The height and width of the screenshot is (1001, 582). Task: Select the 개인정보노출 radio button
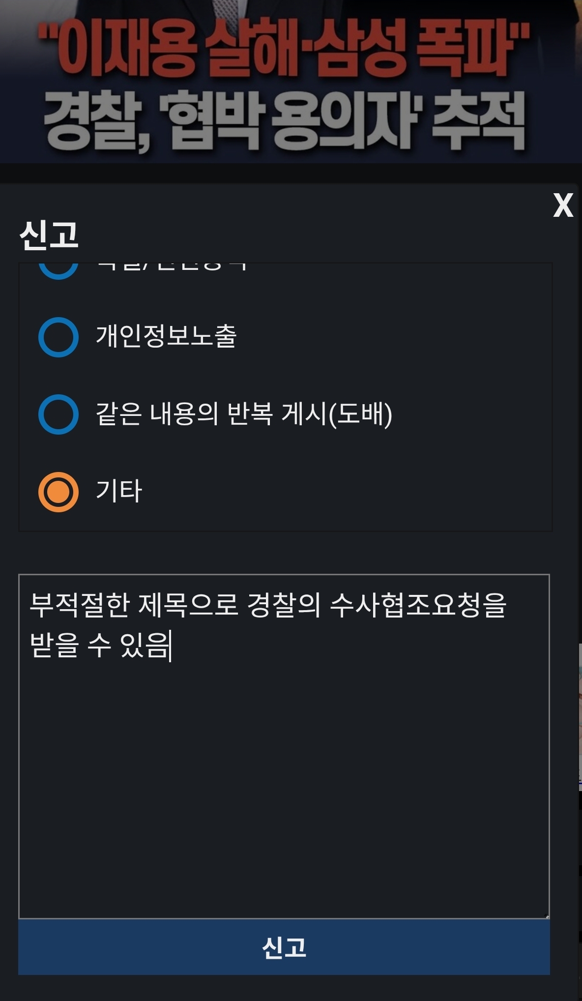click(58, 337)
